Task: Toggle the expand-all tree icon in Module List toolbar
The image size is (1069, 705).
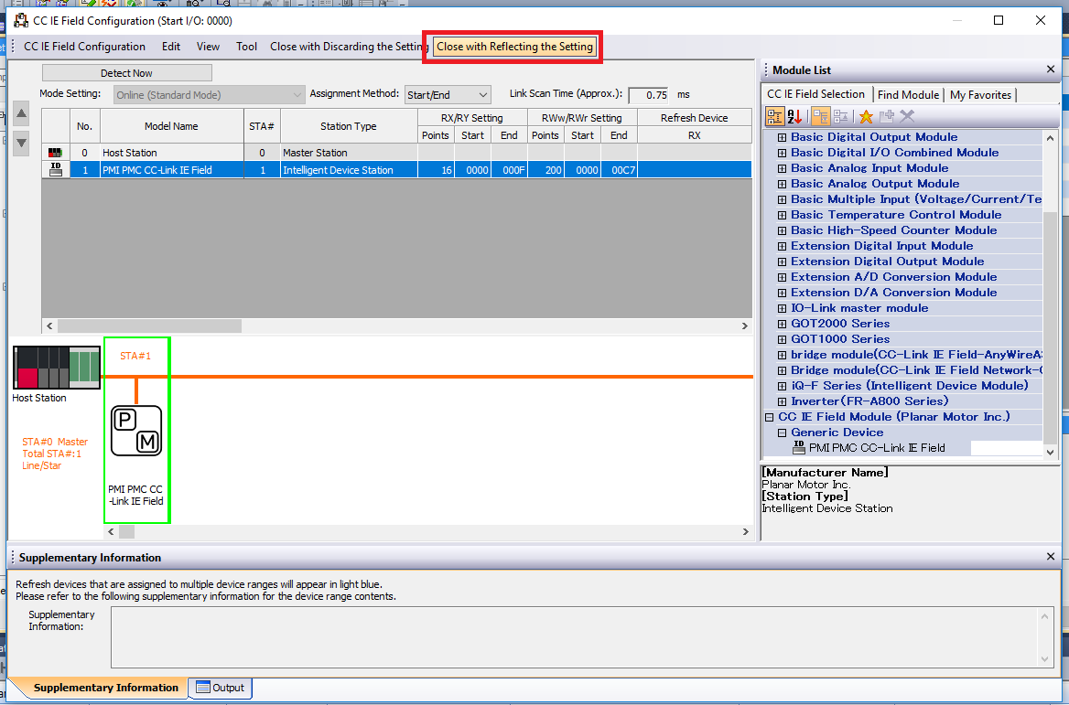Action: 820,116
